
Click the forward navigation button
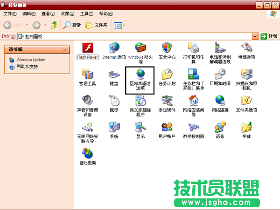(36, 25)
